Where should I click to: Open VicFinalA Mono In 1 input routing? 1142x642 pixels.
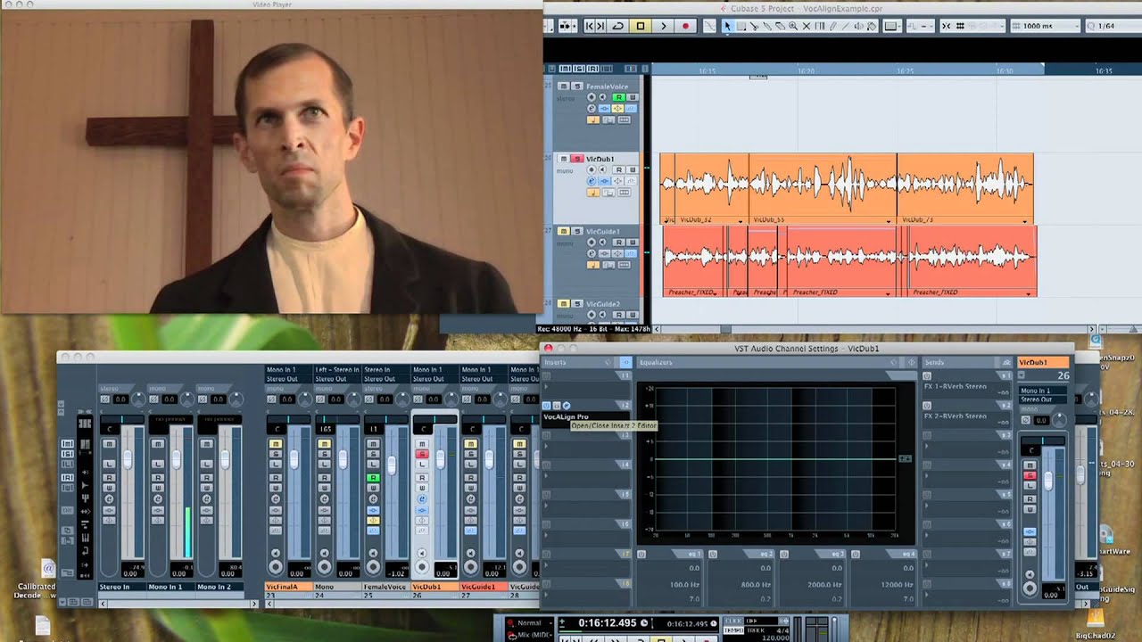[x=287, y=369]
